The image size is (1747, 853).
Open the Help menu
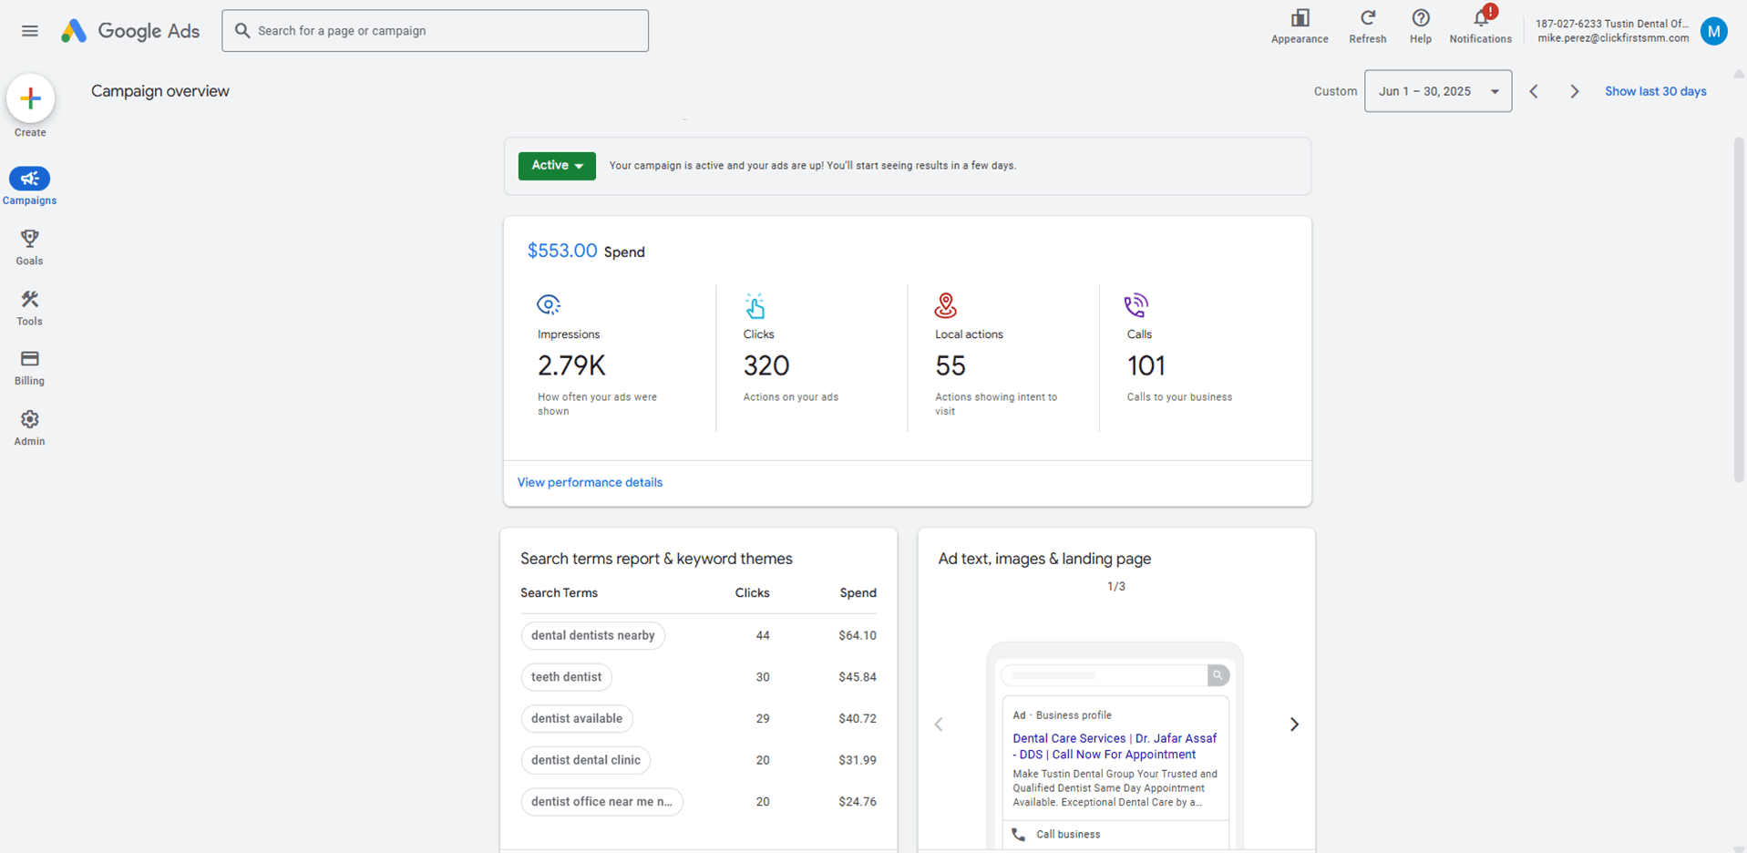[x=1420, y=26]
